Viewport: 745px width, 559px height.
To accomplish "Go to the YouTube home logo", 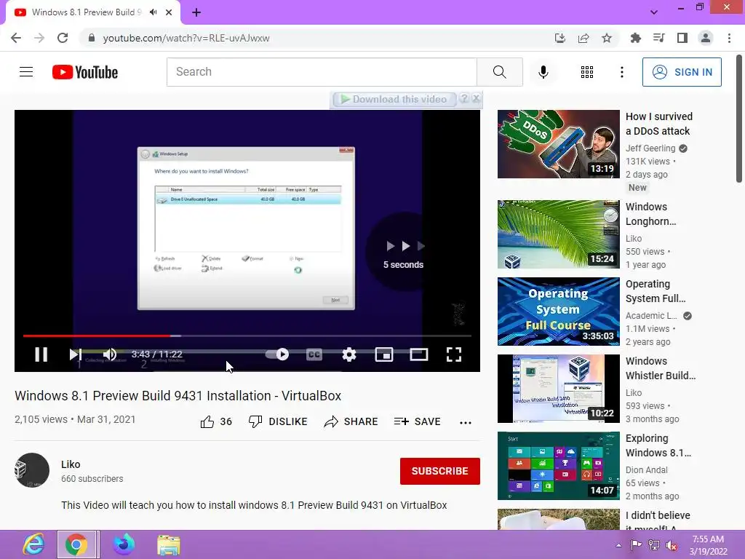I will 85,72.
